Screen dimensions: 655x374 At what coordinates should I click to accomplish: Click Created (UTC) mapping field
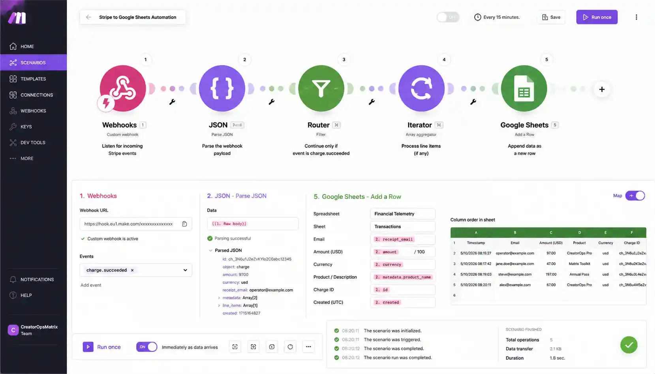point(403,302)
